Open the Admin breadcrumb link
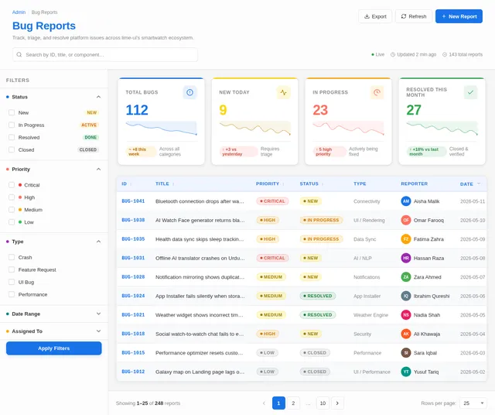The height and width of the screenshot is (415, 495). [19, 12]
